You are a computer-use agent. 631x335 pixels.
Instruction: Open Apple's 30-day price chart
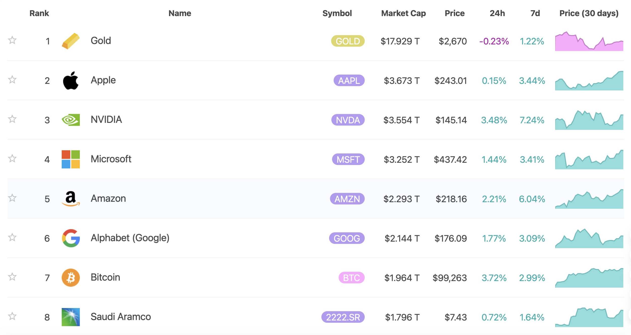[589, 81]
